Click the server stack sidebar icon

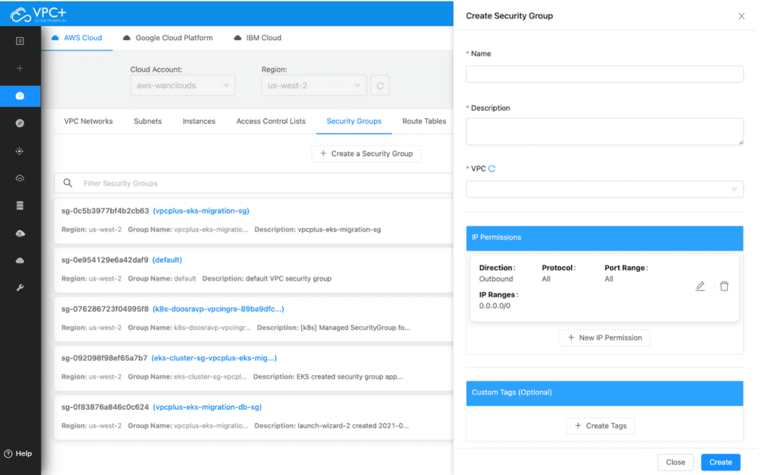click(20, 206)
